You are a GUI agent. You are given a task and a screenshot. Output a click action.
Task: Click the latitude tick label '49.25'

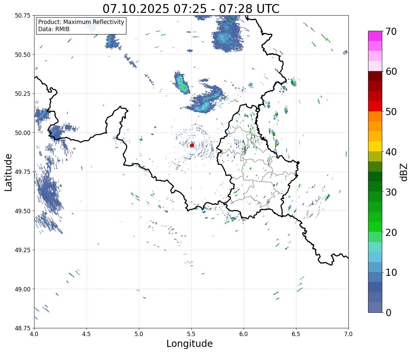pos(22,250)
